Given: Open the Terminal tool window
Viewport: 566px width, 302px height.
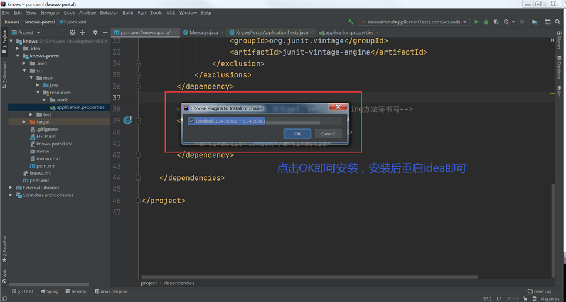Looking at the screenshot, I should pos(76,291).
